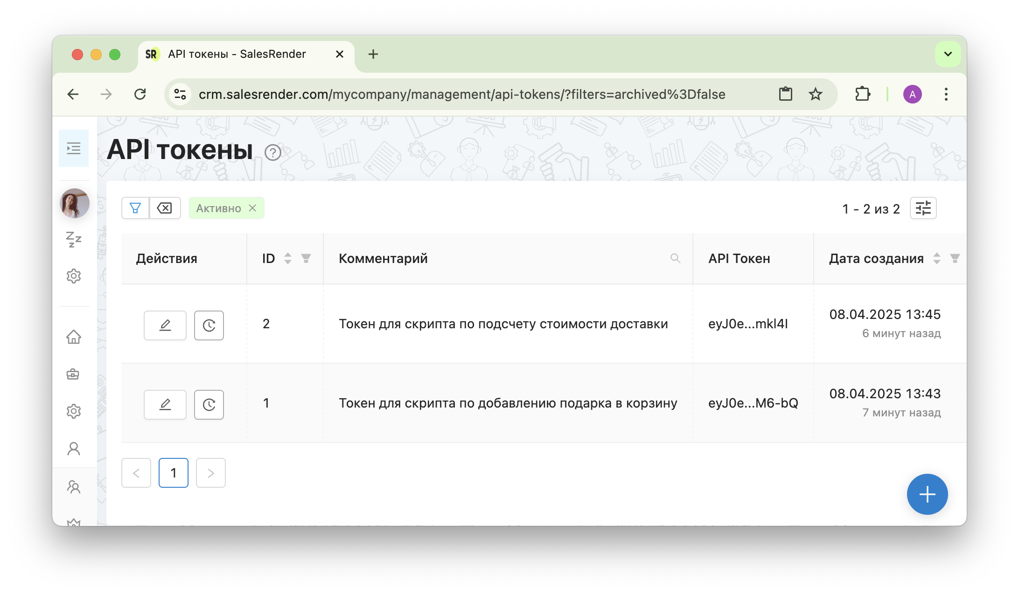Go to previous page arrow
Screen dimensions: 1019x595
pos(136,473)
